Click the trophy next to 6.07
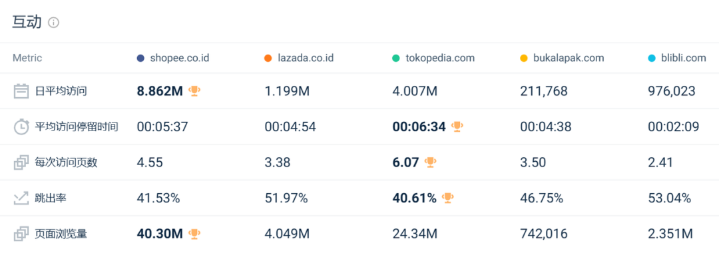The width and height of the screenshot is (719, 257). [x=430, y=162]
